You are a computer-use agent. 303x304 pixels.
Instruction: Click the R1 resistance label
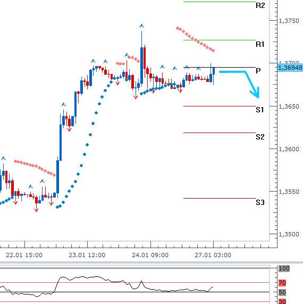(x=260, y=44)
